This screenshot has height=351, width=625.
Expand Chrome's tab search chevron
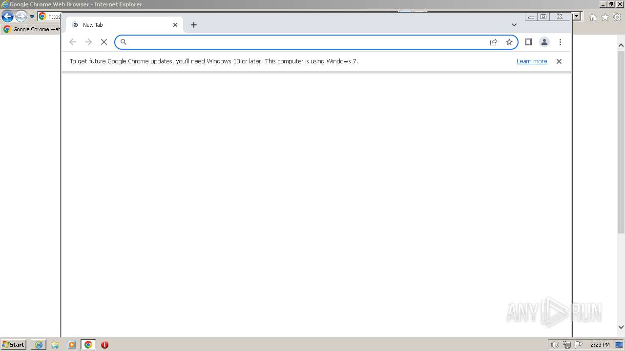pos(514,25)
